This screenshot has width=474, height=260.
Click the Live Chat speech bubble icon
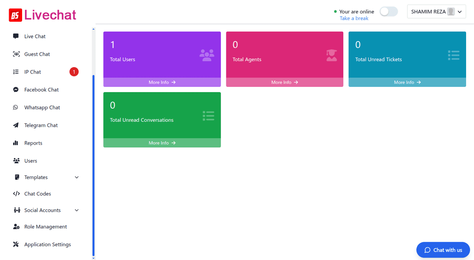16,36
